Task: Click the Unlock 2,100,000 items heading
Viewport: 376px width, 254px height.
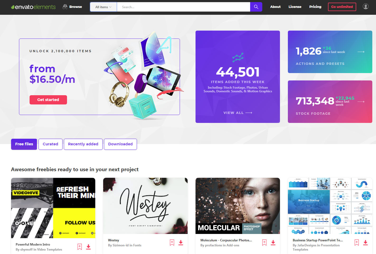Action: pos(60,51)
